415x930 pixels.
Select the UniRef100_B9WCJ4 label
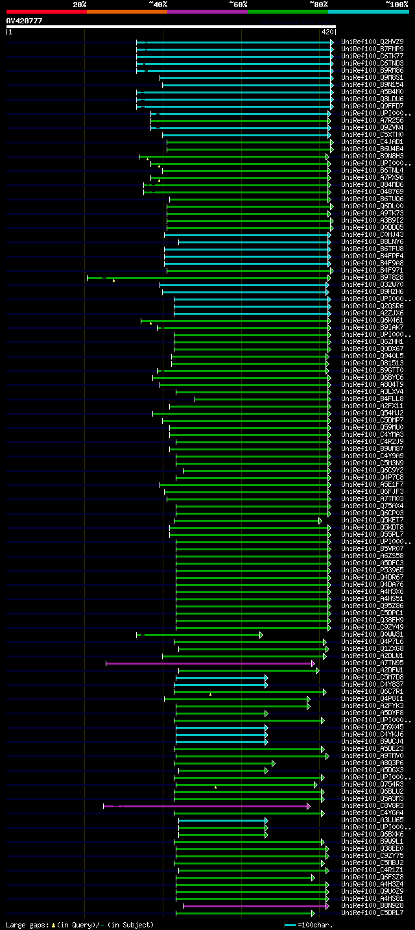click(x=372, y=742)
